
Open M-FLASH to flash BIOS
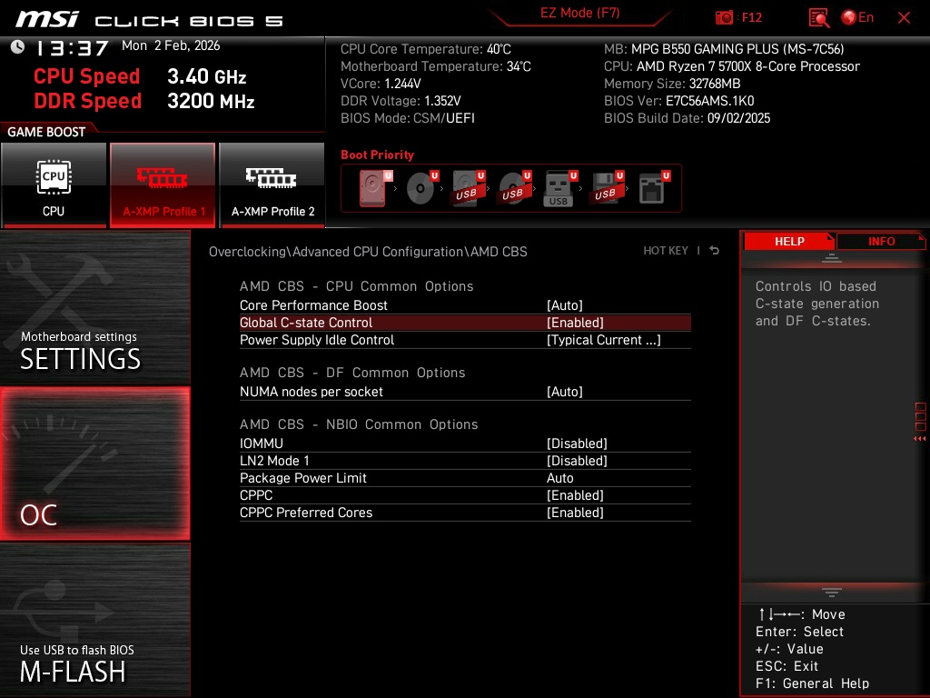click(94, 620)
